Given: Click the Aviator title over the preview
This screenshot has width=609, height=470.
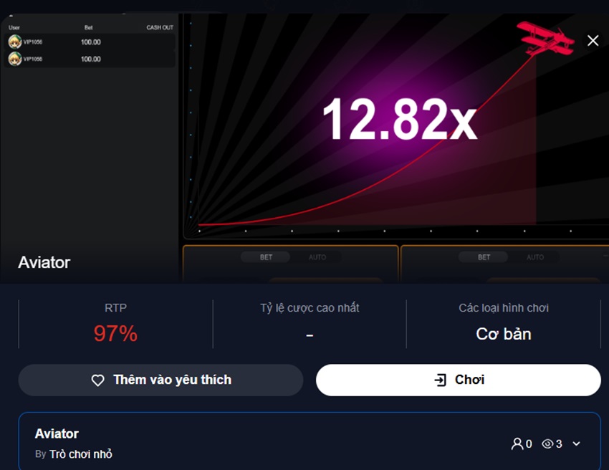Looking at the screenshot, I should pos(44,262).
